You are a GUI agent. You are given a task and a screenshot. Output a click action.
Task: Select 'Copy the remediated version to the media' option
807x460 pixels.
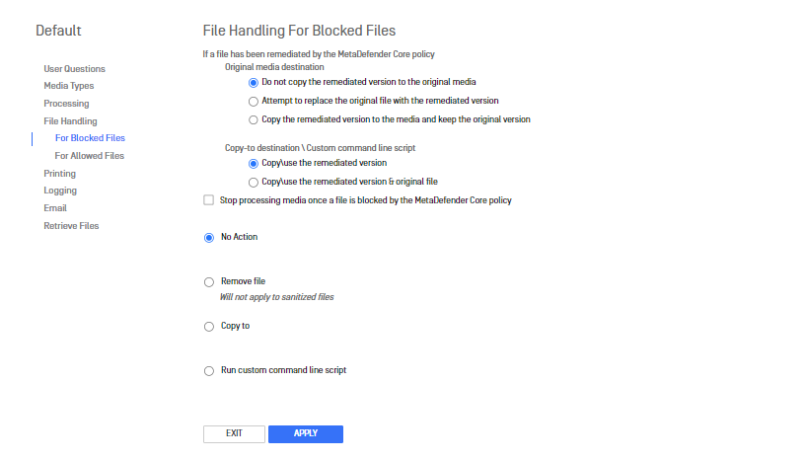[254, 119]
